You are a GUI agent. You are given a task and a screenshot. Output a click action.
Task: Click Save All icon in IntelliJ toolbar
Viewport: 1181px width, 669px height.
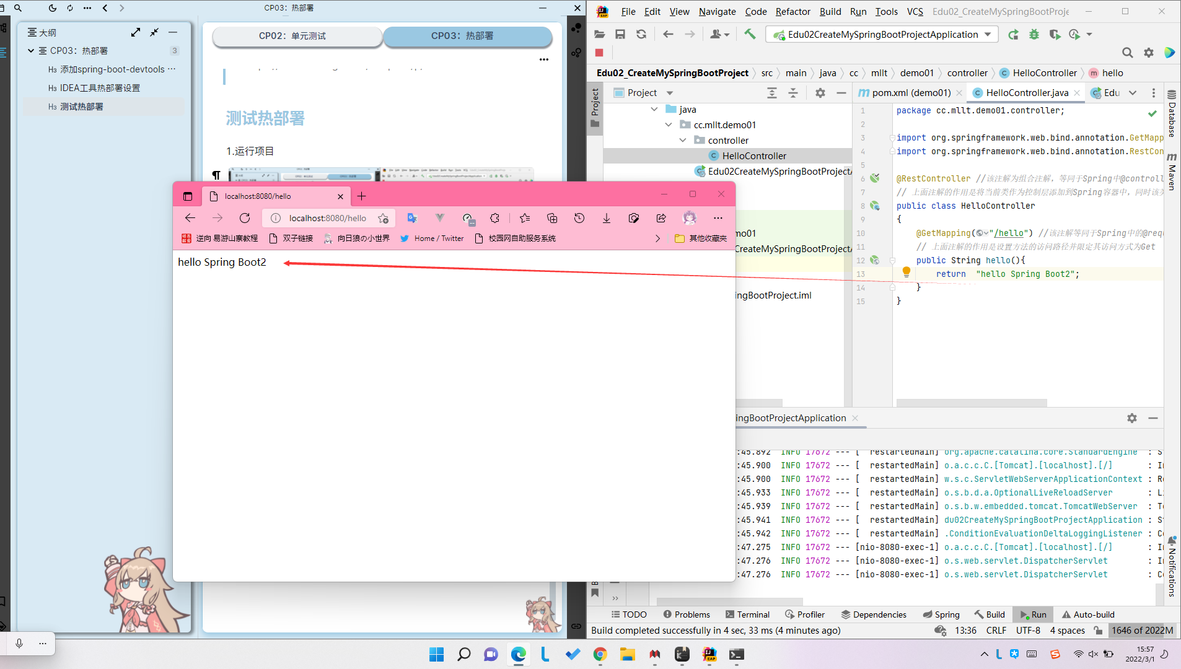click(x=620, y=34)
